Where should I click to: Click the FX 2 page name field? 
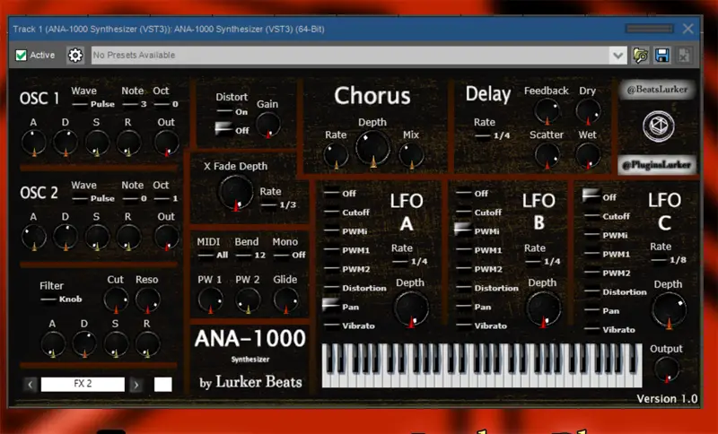coord(83,384)
